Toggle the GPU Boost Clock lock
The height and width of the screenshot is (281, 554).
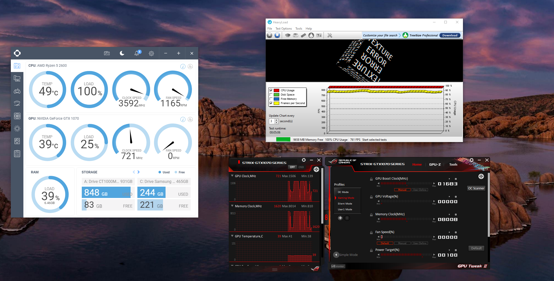click(371, 179)
